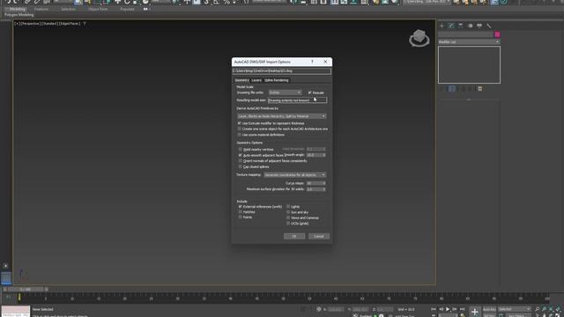Toggle Cap closed splines checkbox
The width and height of the screenshot is (564, 317).
241,166
